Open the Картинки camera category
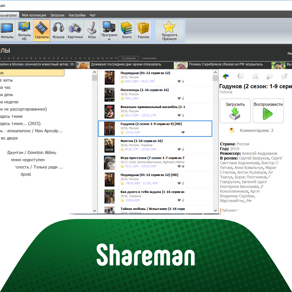 pos(75,31)
